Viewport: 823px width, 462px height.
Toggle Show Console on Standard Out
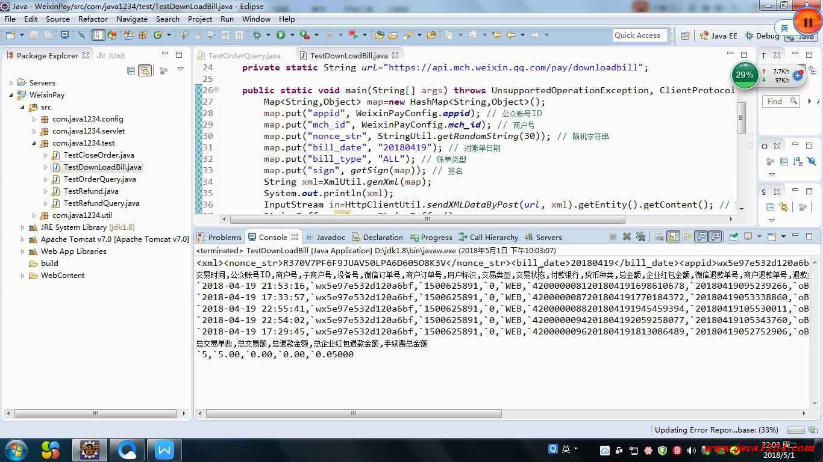[701, 236]
